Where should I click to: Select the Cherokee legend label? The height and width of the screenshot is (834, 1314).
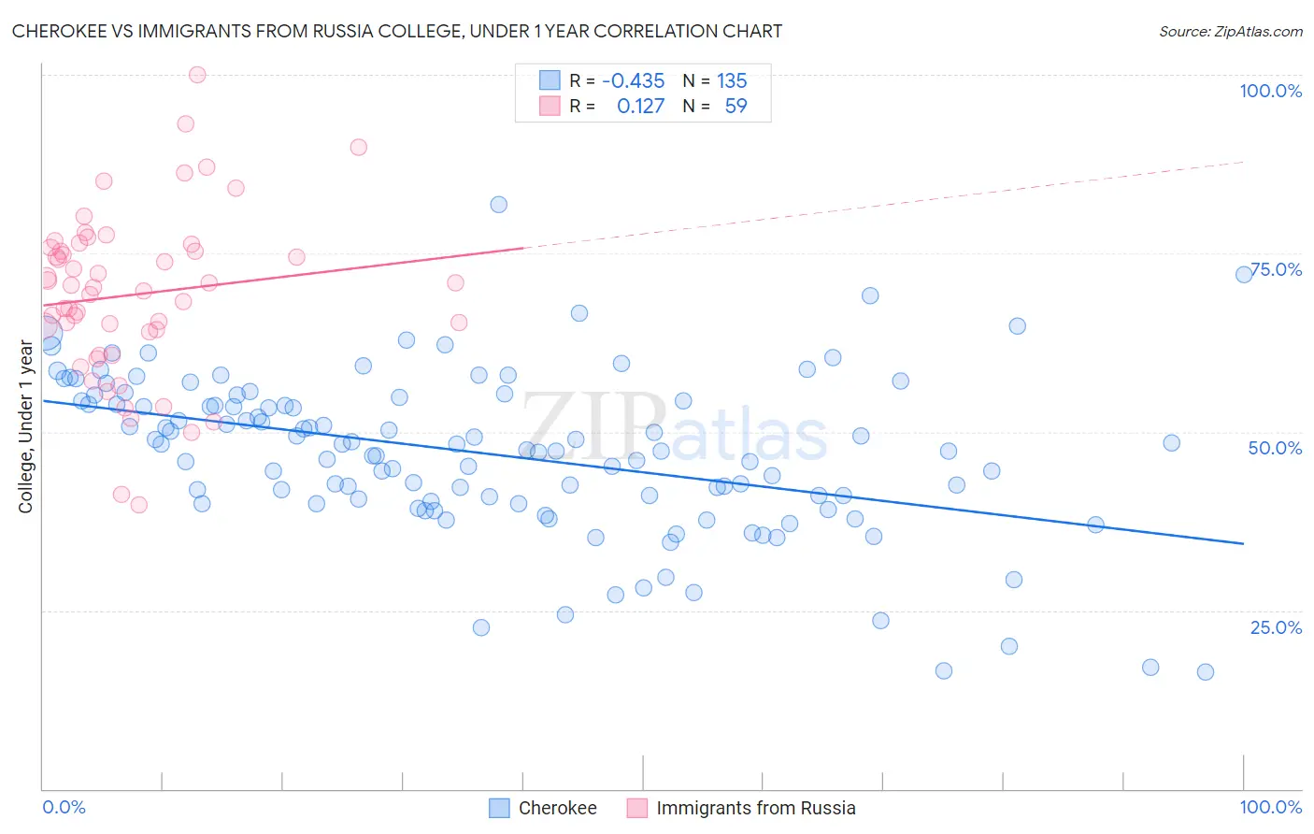[558, 808]
